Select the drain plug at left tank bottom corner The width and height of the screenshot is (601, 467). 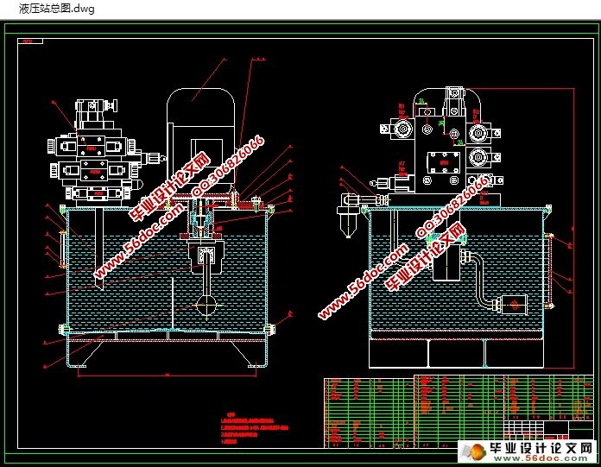[65, 329]
